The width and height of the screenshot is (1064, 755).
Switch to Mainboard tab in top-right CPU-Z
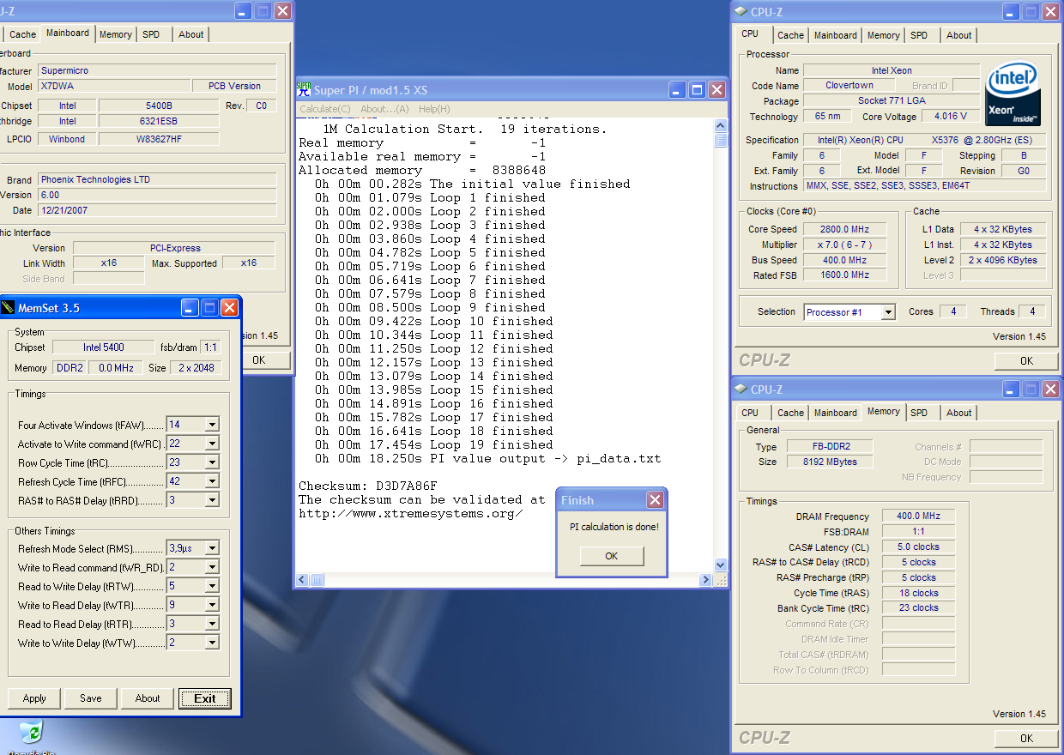pos(835,35)
